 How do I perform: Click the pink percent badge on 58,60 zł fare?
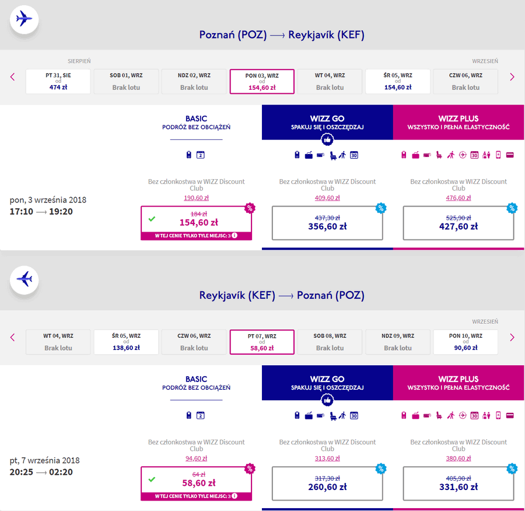coord(250,468)
